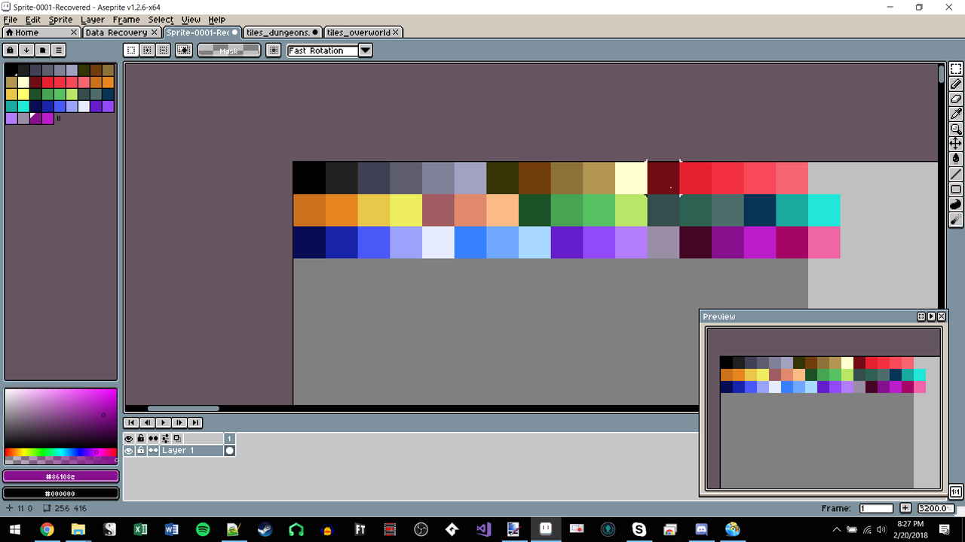The width and height of the screenshot is (965, 542).
Task: Select the Rectangular Marquee tool
Action: [956, 69]
